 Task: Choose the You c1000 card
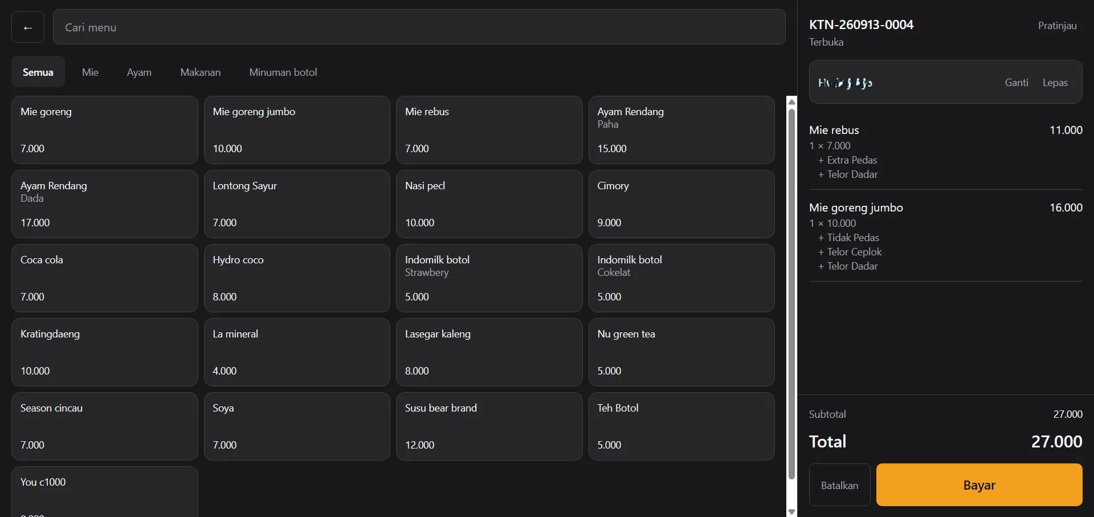[105, 492]
